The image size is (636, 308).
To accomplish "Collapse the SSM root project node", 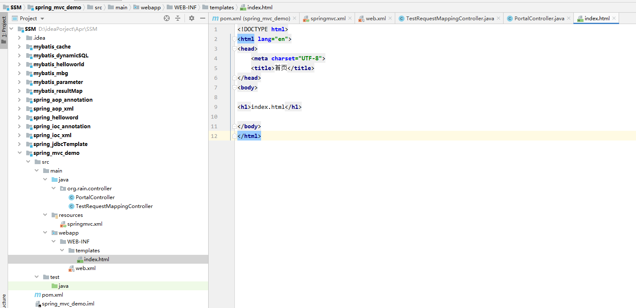I will [11, 29].
